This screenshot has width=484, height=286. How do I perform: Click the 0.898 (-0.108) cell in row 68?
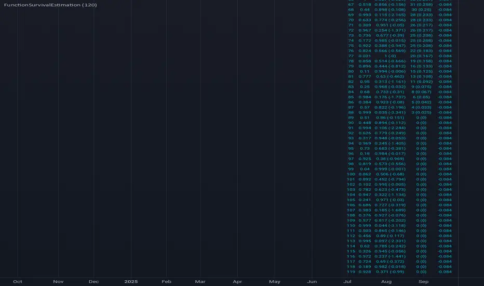(x=390, y=10)
